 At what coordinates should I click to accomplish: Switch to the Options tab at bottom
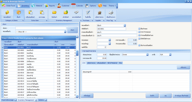(41, 100)
